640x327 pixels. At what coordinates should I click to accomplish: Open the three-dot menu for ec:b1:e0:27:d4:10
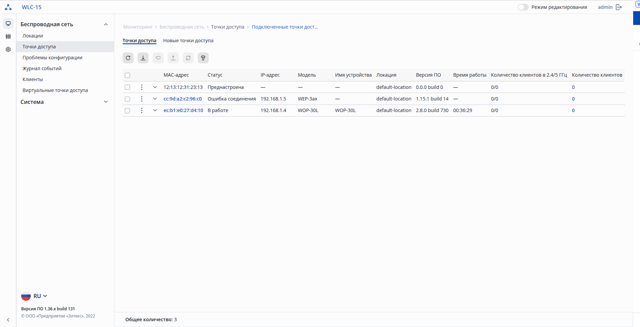[x=142, y=110]
